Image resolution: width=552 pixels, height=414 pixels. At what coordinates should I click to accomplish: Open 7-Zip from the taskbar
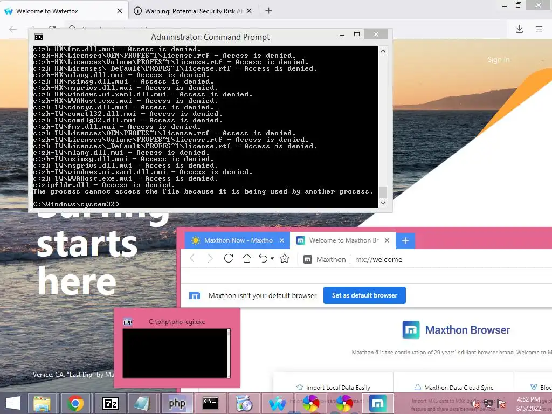pos(110,403)
